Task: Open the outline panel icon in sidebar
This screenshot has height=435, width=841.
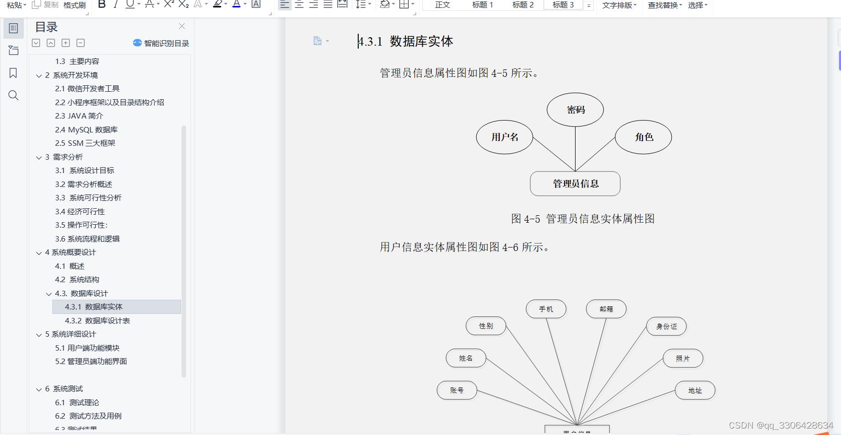Action: [13, 28]
